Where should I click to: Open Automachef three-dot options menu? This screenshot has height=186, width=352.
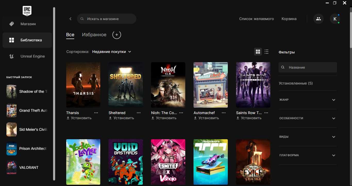click(x=224, y=113)
